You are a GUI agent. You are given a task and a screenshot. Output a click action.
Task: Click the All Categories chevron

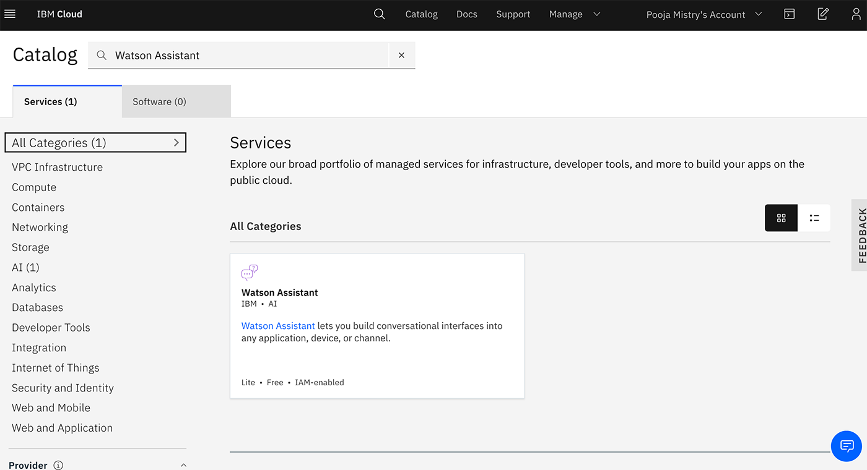pos(176,143)
